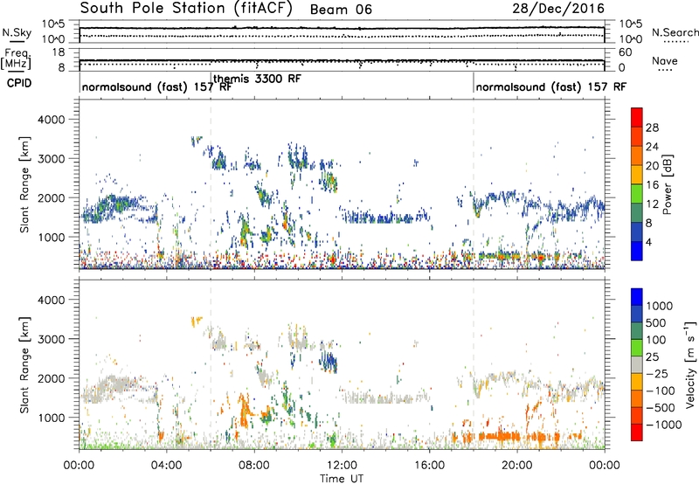
Task: Click the '1000' tick on the Velocity colorbar
Action: pyautogui.click(x=660, y=306)
